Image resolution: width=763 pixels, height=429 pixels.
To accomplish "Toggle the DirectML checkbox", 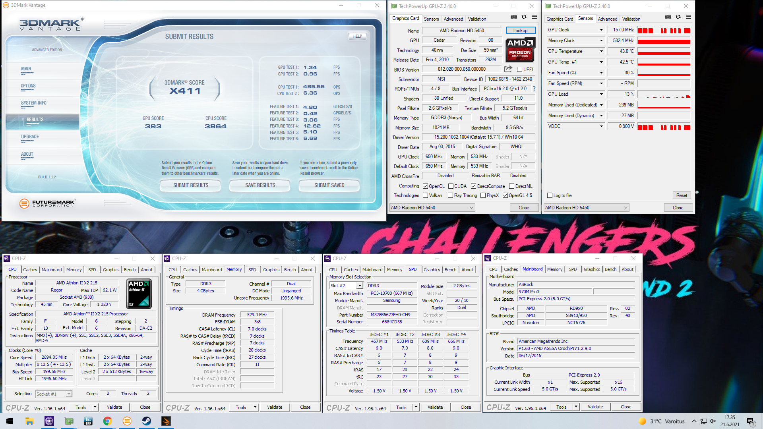I will [512, 186].
